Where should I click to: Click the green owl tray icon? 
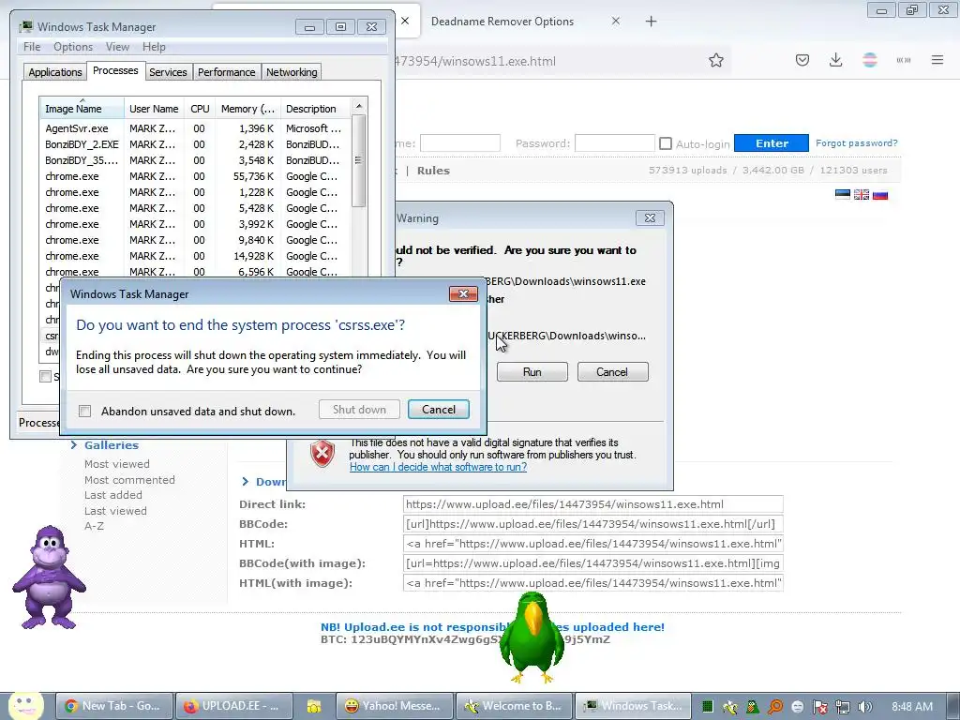pyautogui.click(x=753, y=707)
